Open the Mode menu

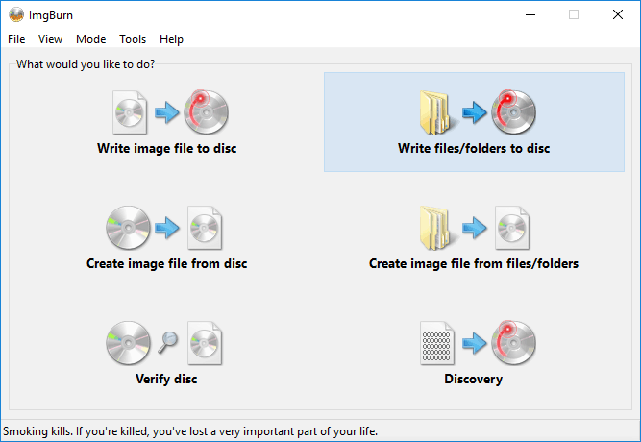click(90, 39)
